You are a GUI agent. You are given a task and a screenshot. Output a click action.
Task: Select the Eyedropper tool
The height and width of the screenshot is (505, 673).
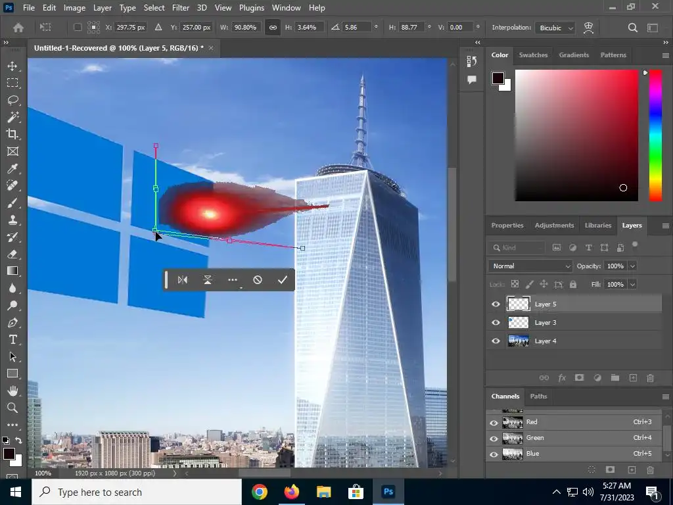click(12, 168)
